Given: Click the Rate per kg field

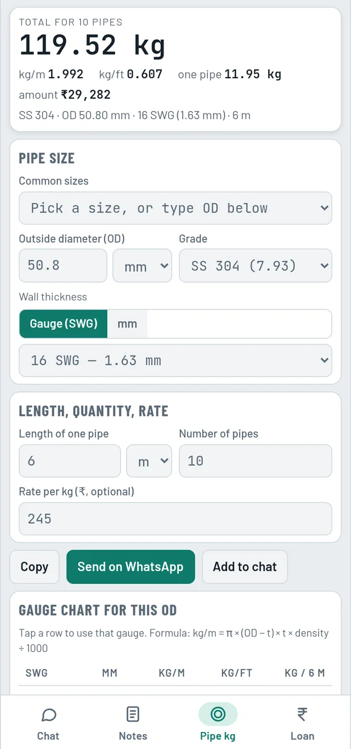Looking at the screenshot, I should click(x=175, y=519).
